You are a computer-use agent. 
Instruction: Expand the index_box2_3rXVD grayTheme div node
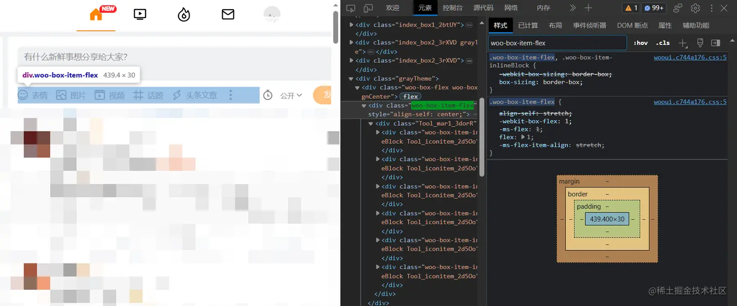[352, 42]
